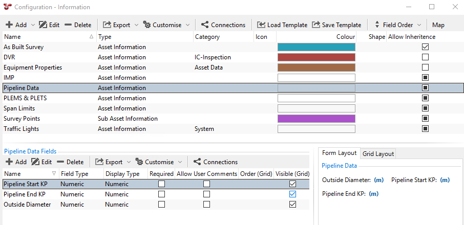Select the Traffic Lights row
The image size is (464, 225).
click(232, 129)
